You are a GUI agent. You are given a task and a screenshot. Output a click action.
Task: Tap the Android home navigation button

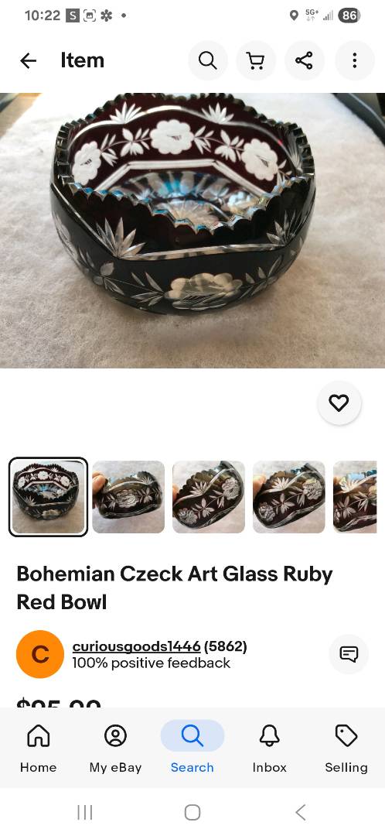click(192, 813)
